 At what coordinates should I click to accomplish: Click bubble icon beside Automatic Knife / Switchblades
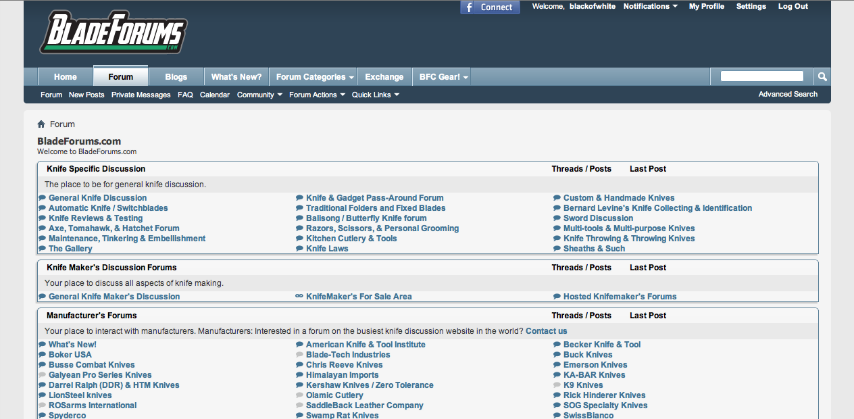43,208
